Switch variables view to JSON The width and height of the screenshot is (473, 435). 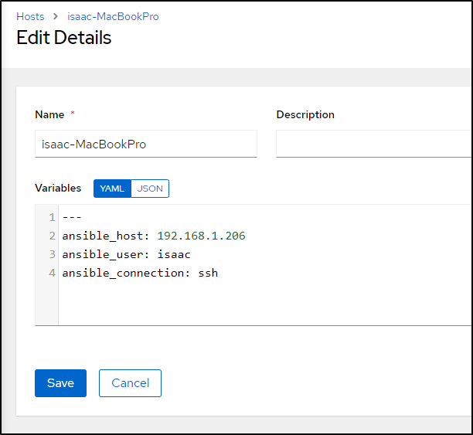150,189
